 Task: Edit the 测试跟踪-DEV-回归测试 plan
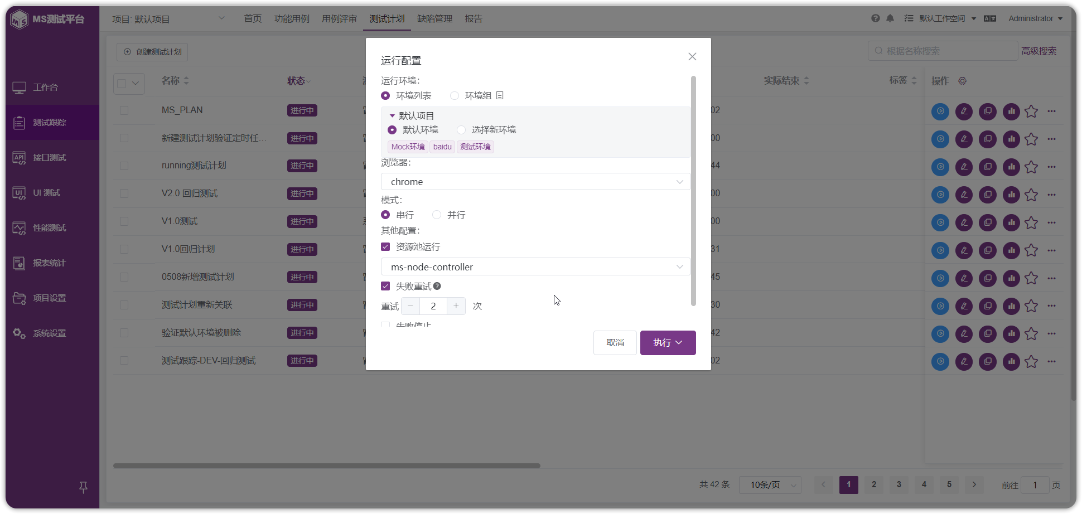[x=964, y=361]
